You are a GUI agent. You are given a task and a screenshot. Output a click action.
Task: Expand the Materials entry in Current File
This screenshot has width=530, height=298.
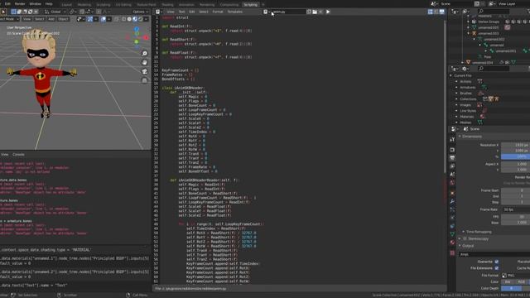pos(456,117)
